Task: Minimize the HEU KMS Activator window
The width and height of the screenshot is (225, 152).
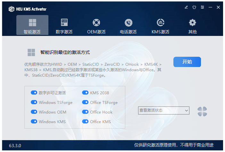Action: click(x=210, y=7)
